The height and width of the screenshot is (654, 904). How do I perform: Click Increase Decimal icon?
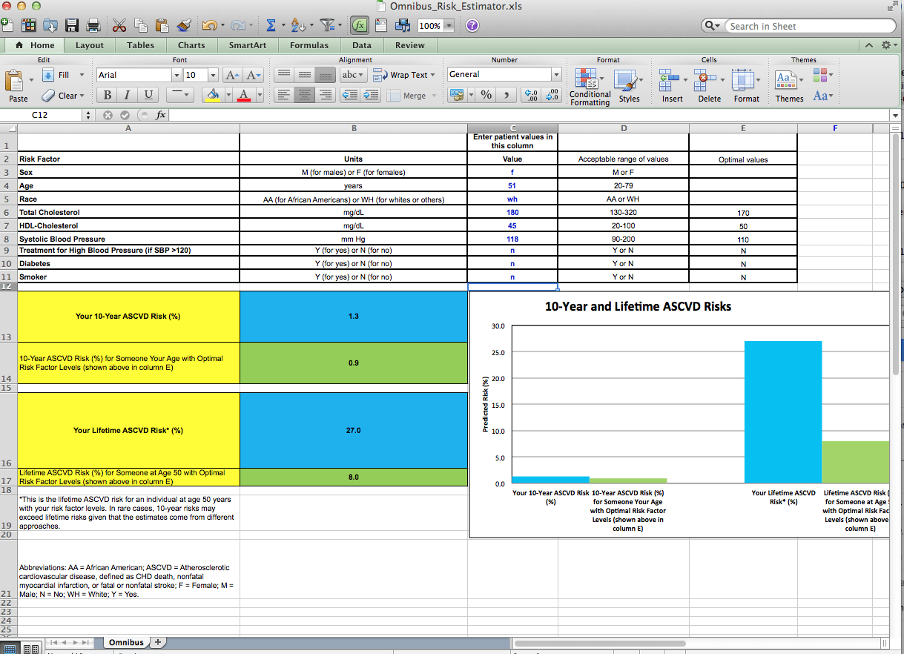(532, 95)
